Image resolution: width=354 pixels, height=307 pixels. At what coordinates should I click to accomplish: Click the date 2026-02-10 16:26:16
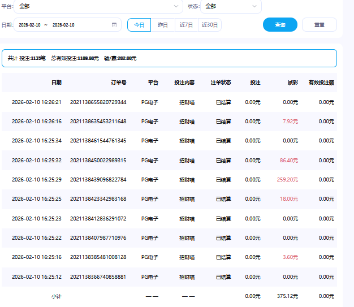[37, 122]
